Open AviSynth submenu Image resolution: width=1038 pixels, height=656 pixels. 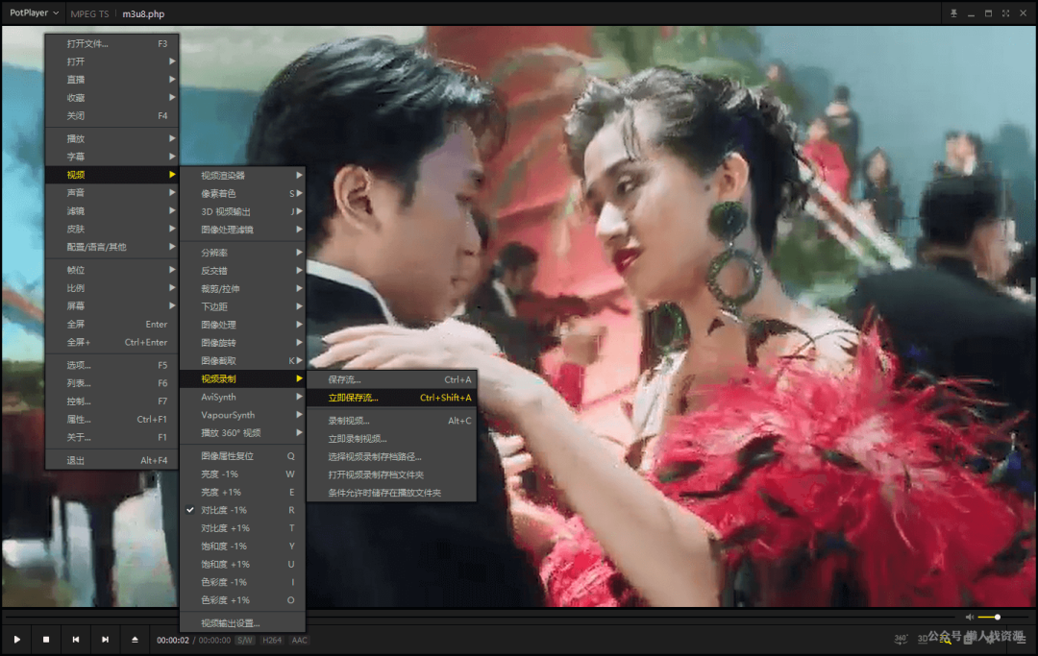tap(242, 397)
